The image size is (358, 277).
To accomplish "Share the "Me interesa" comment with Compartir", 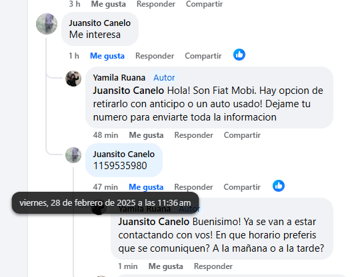I will click(x=203, y=56).
